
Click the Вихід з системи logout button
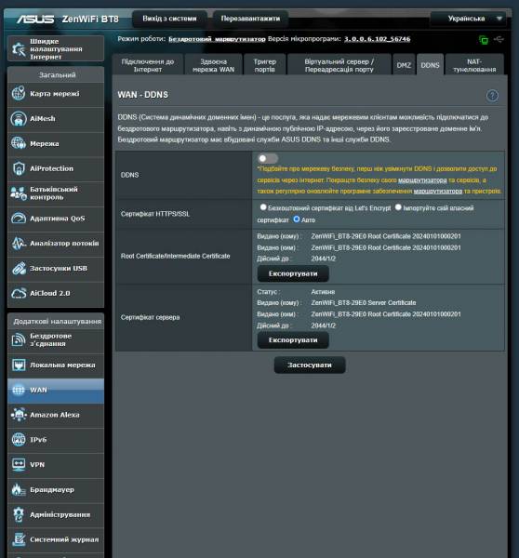[x=169, y=19]
